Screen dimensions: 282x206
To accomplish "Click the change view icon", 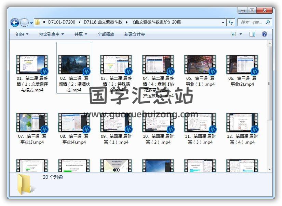I will click(x=234, y=34).
